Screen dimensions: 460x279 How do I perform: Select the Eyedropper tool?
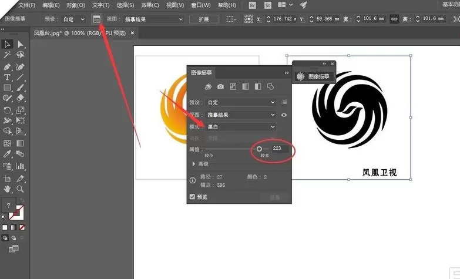pos(7,154)
